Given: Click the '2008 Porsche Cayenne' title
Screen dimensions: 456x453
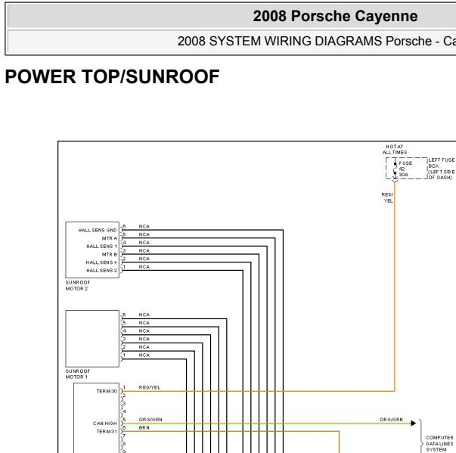Looking at the screenshot, I should pyautogui.click(x=335, y=16).
